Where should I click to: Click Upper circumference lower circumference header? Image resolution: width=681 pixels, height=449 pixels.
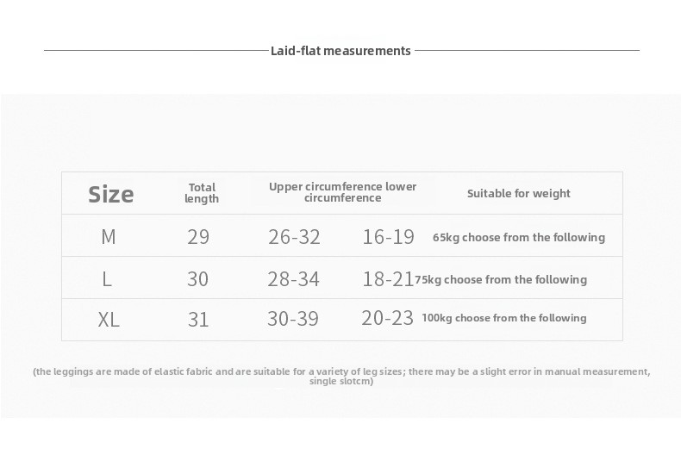click(x=342, y=192)
